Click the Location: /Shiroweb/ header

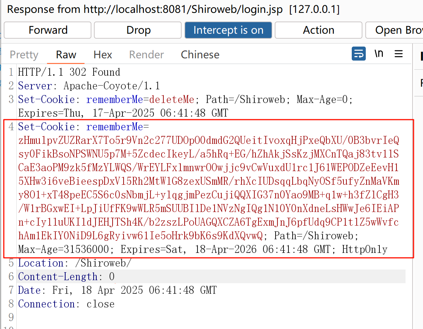click(x=74, y=263)
